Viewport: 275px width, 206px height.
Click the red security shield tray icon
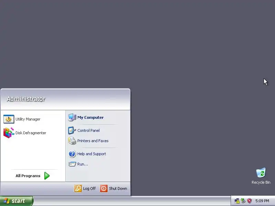coord(249,201)
